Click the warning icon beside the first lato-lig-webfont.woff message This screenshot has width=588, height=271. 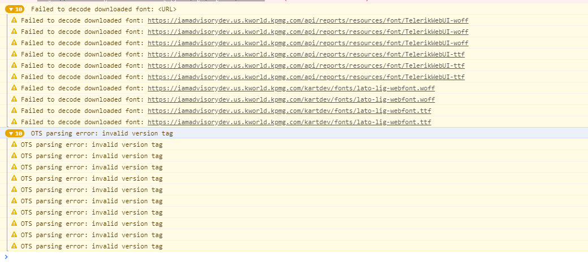[x=14, y=88]
